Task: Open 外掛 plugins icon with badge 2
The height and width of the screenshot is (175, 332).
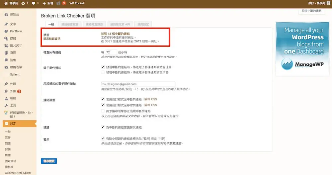Action: tap(6, 91)
